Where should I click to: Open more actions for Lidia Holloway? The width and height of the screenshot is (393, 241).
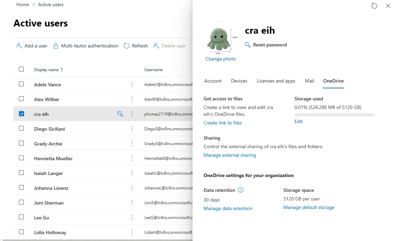pyautogui.click(x=132, y=232)
